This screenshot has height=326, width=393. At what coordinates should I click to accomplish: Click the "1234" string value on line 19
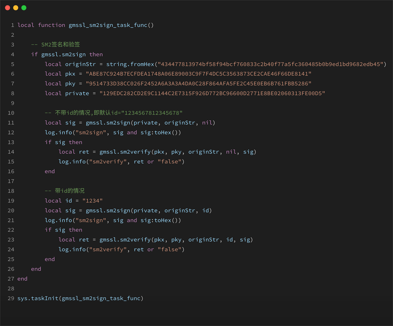[x=92, y=201]
